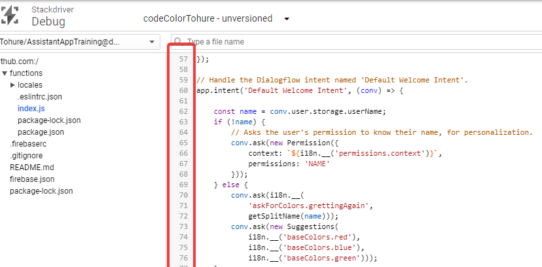This screenshot has width=542, height=267.
Task: Open the AssistantAppTraining repository dropdown
Action: tap(79, 42)
